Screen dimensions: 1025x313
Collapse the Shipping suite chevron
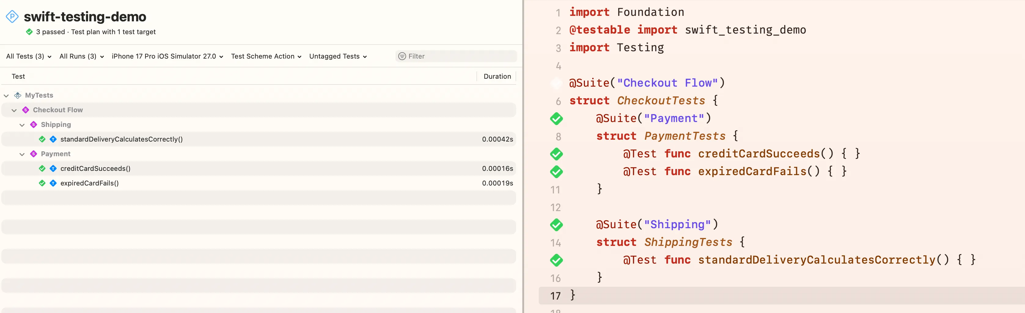point(22,125)
